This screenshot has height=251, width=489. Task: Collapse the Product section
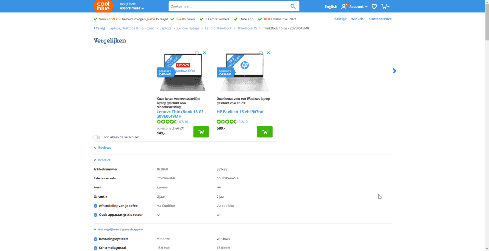pyautogui.click(x=102, y=160)
